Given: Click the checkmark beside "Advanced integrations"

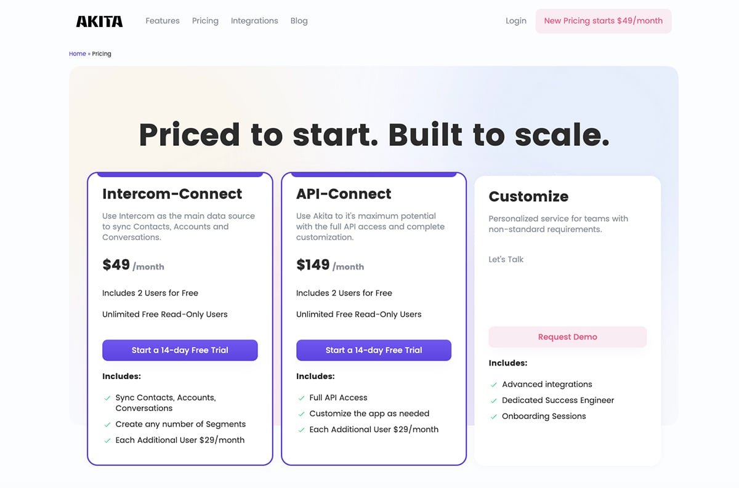Looking at the screenshot, I should coord(494,384).
